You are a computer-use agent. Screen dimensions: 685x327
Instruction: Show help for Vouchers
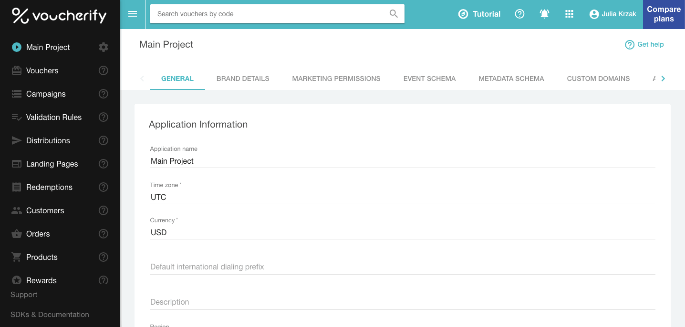[x=104, y=70]
